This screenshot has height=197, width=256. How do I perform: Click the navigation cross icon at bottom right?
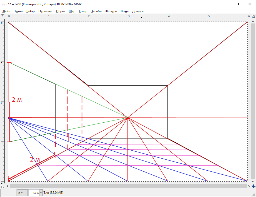click(253, 186)
